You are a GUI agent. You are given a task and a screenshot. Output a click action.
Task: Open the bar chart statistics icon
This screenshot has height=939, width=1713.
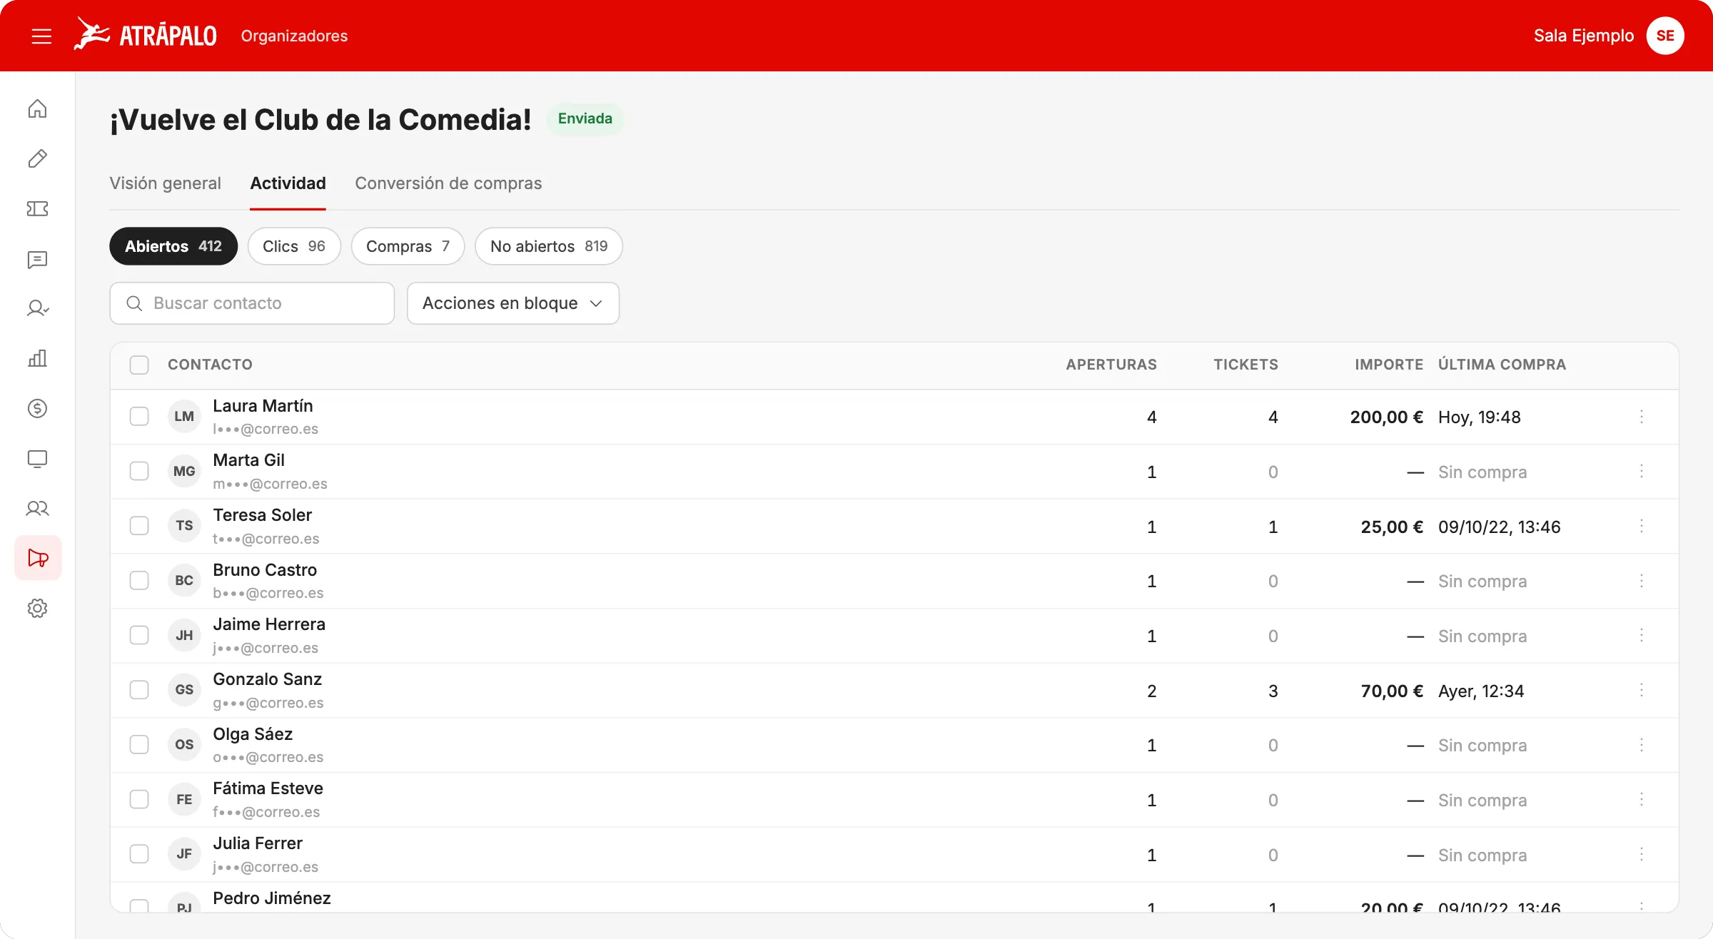(37, 358)
